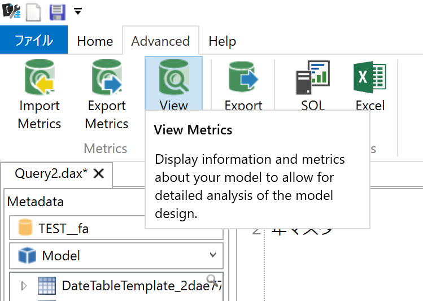Create a new query document icon
The width and height of the screenshot is (423, 301).
33,12
